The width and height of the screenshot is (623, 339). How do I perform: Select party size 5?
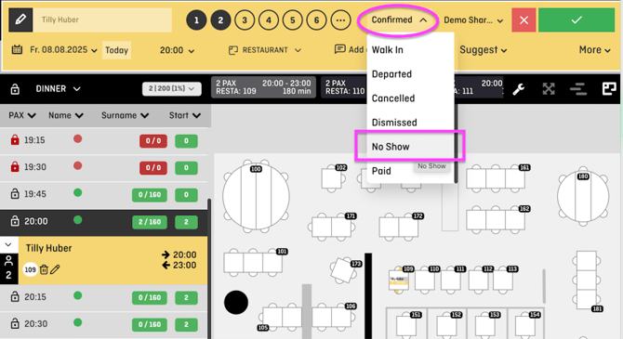click(292, 20)
